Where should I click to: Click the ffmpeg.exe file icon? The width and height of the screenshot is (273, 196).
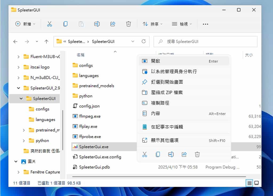pyautogui.click(x=75, y=116)
